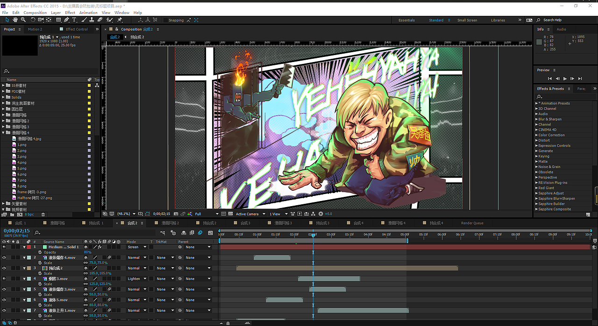Image resolution: width=598 pixels, height=326 pixels.
Task: Collapse layer 1 Medium Solid properties
Action: pyautogui.click(x=24, y=247)
